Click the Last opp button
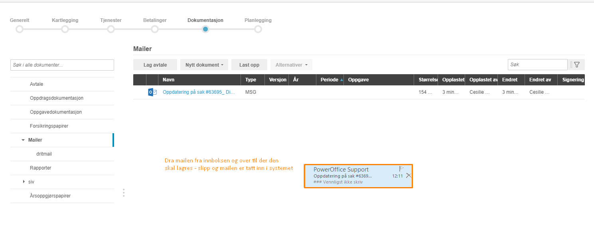The width and height of the screenshot is (594, 229). pos(249,65)
